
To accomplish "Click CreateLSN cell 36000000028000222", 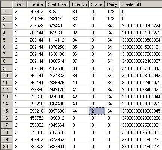I will tap(141, 104).
